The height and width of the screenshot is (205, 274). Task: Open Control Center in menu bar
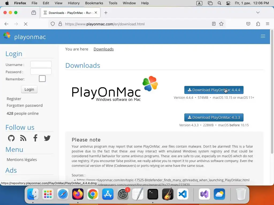tap(228, 3)
